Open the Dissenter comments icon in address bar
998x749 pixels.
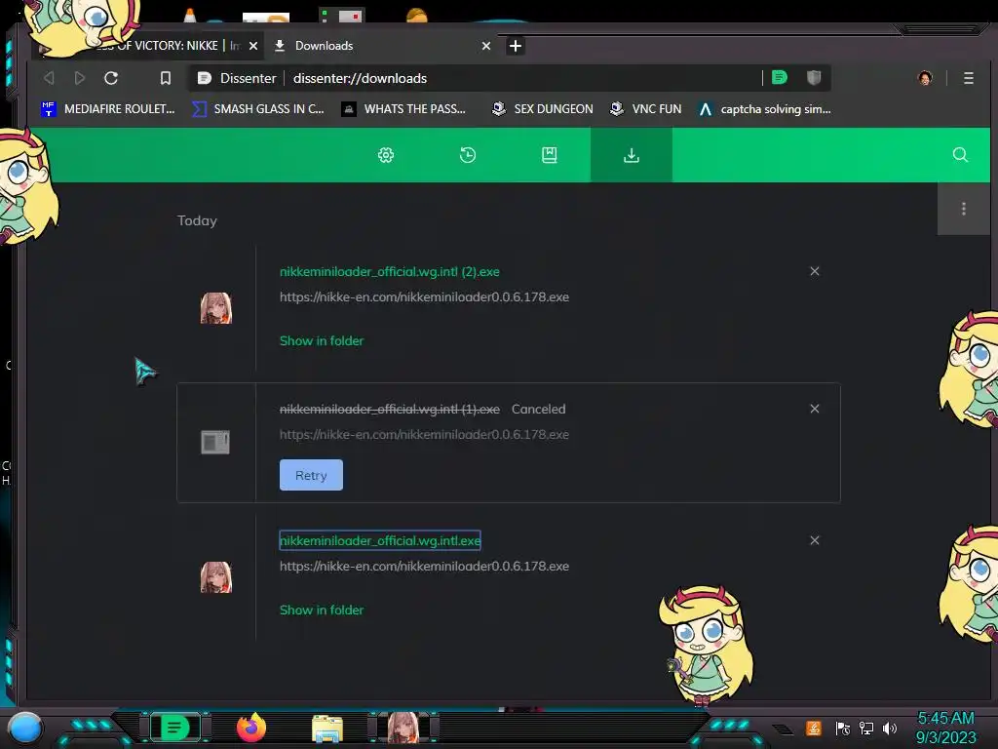click(x=779, y=78)
